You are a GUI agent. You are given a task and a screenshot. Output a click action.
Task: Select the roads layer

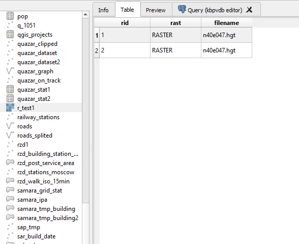(24, 126)
